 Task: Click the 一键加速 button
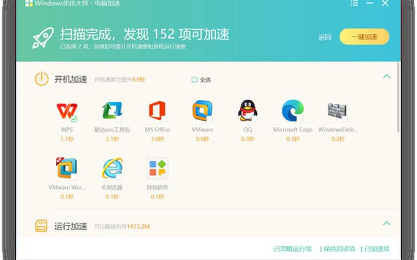click(364, 36)
